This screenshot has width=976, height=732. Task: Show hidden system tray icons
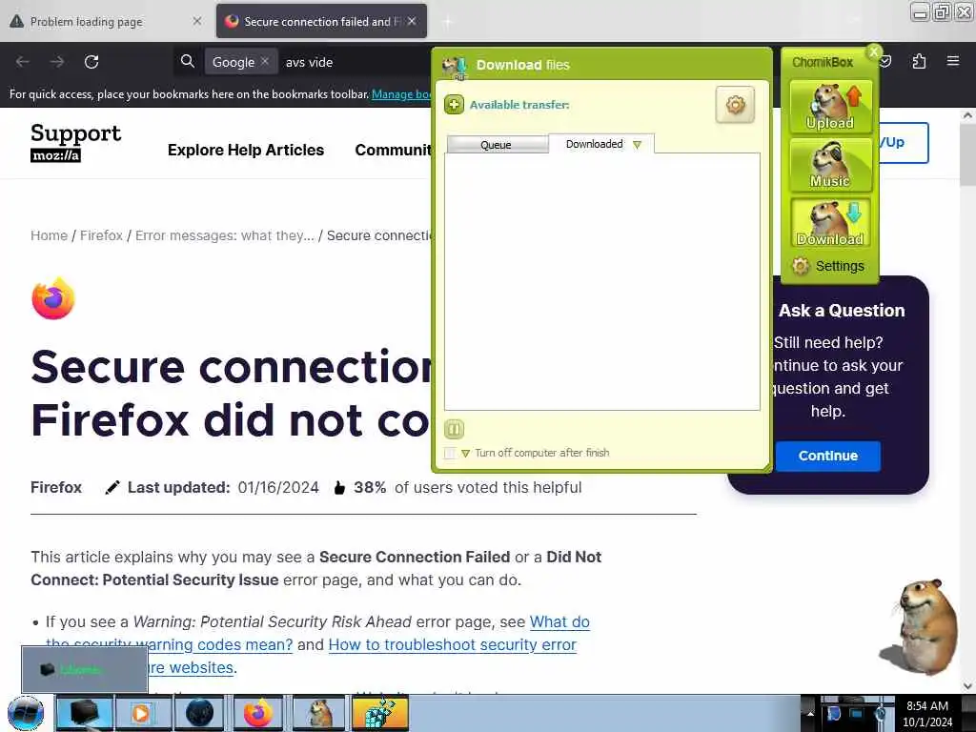tap(810, 713)
